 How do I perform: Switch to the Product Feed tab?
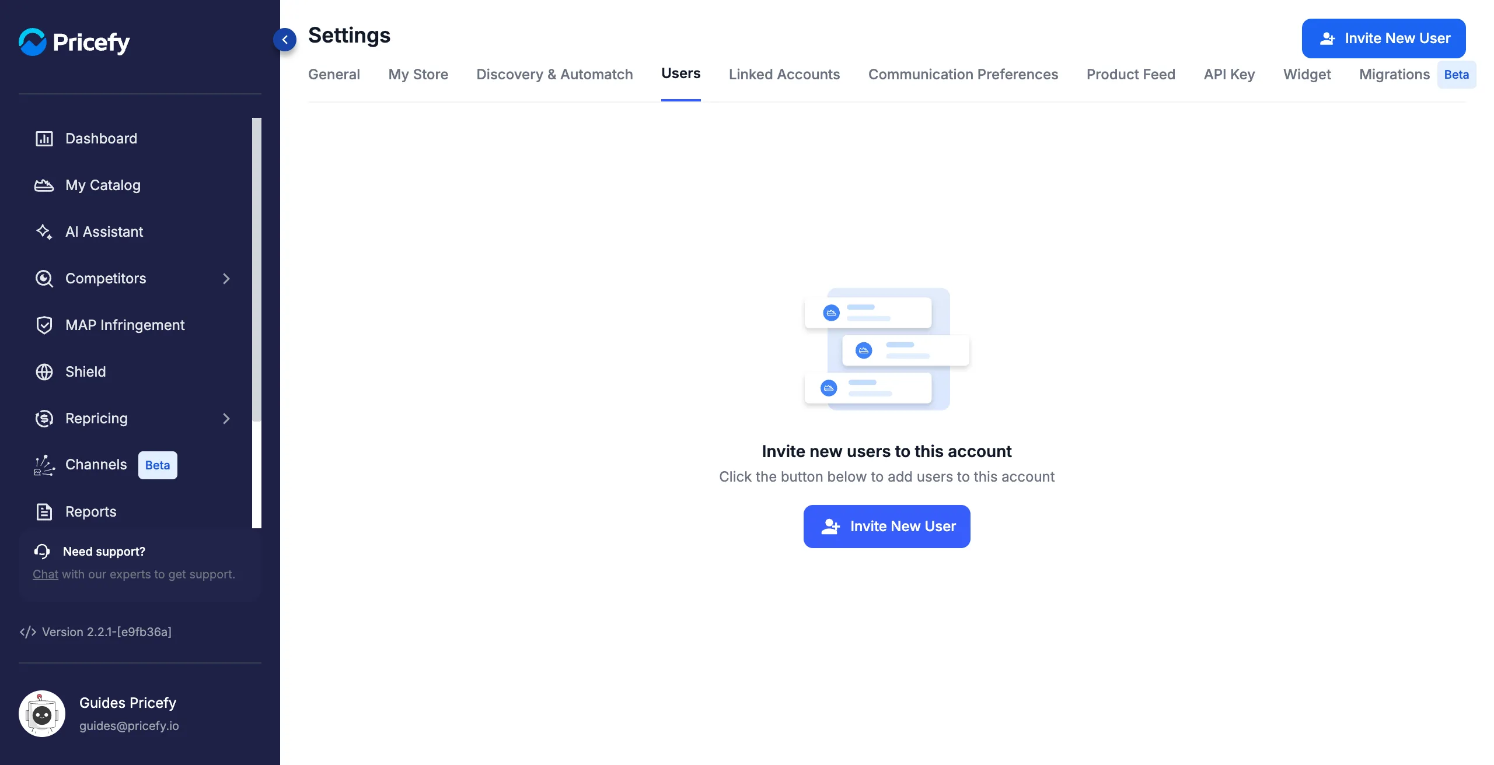[1131, 75]
